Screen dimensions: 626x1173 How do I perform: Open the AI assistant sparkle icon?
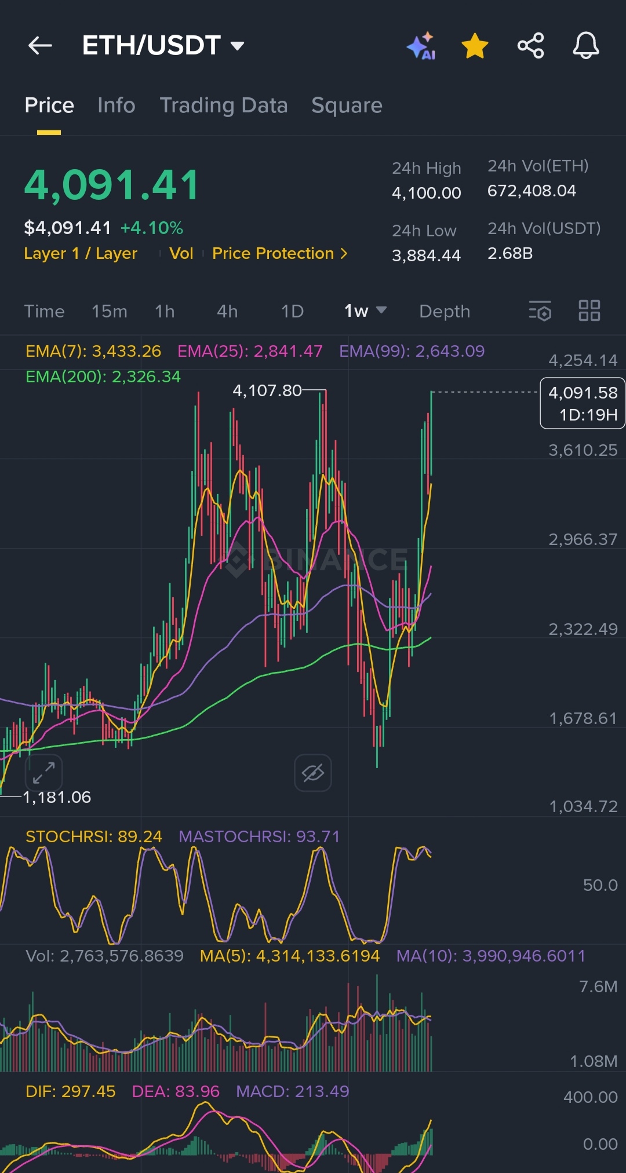click(421, 46)
